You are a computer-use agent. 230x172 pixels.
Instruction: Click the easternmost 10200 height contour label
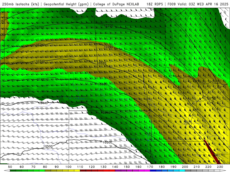coord(109,26)
